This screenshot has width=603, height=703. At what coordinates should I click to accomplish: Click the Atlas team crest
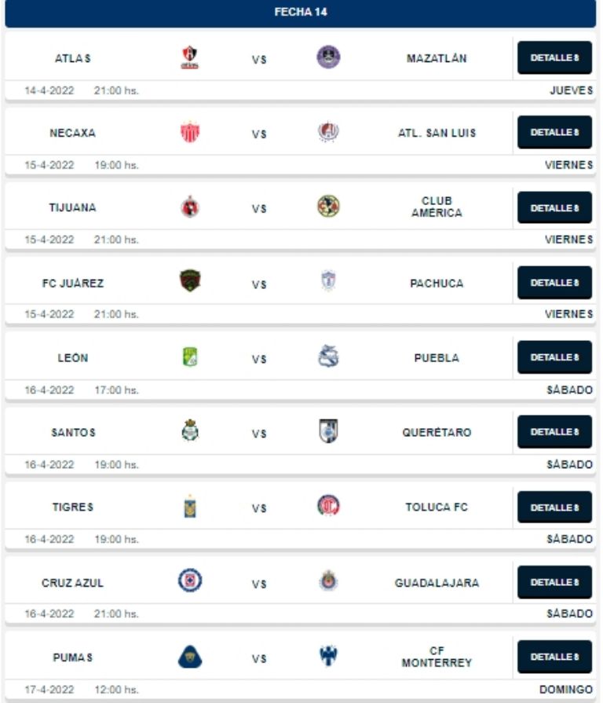point(190,57)
